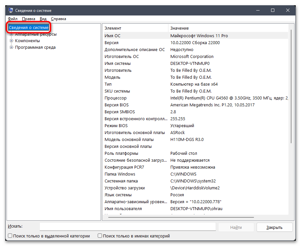Click the Не поддерживается value
This screenshot has height=246, width=301.
click(190, 160)
